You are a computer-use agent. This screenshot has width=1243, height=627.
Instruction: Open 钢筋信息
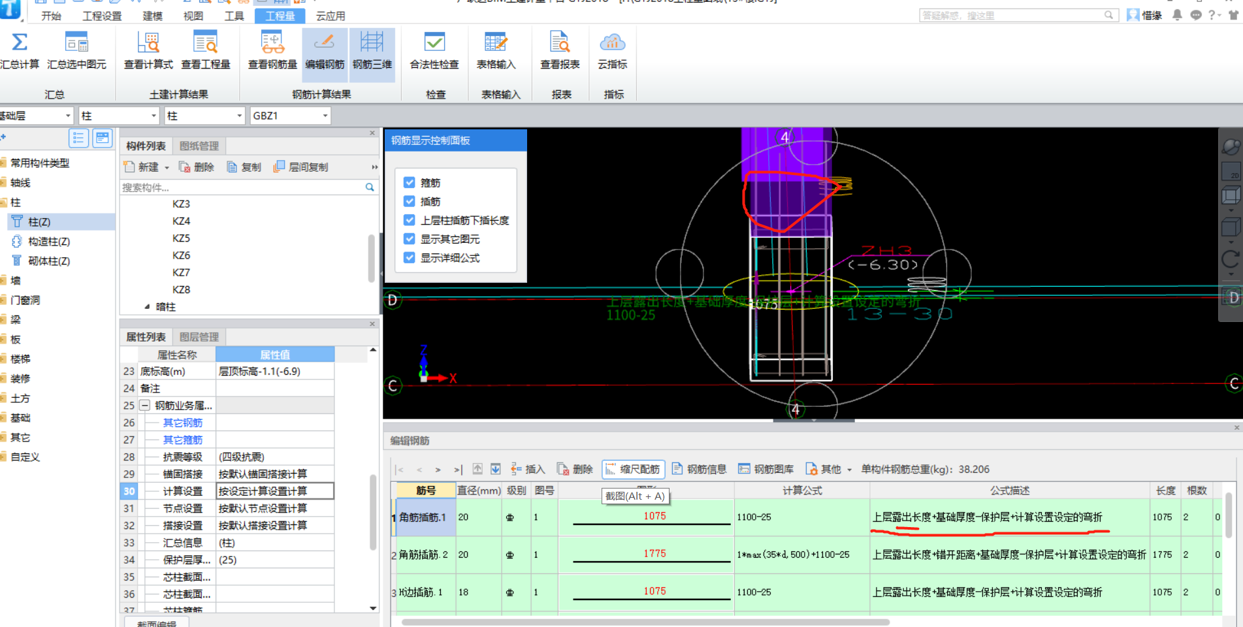[699, 469]
